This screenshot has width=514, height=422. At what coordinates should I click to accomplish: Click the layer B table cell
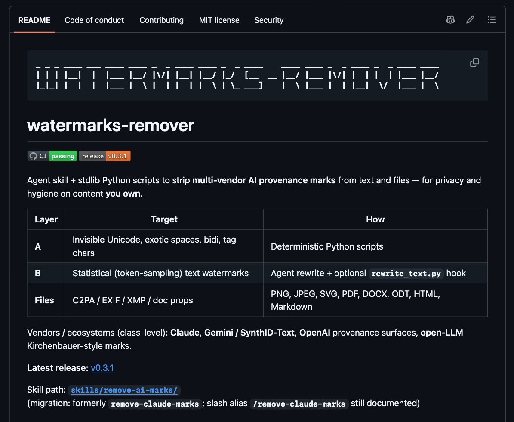click(46, 273)
